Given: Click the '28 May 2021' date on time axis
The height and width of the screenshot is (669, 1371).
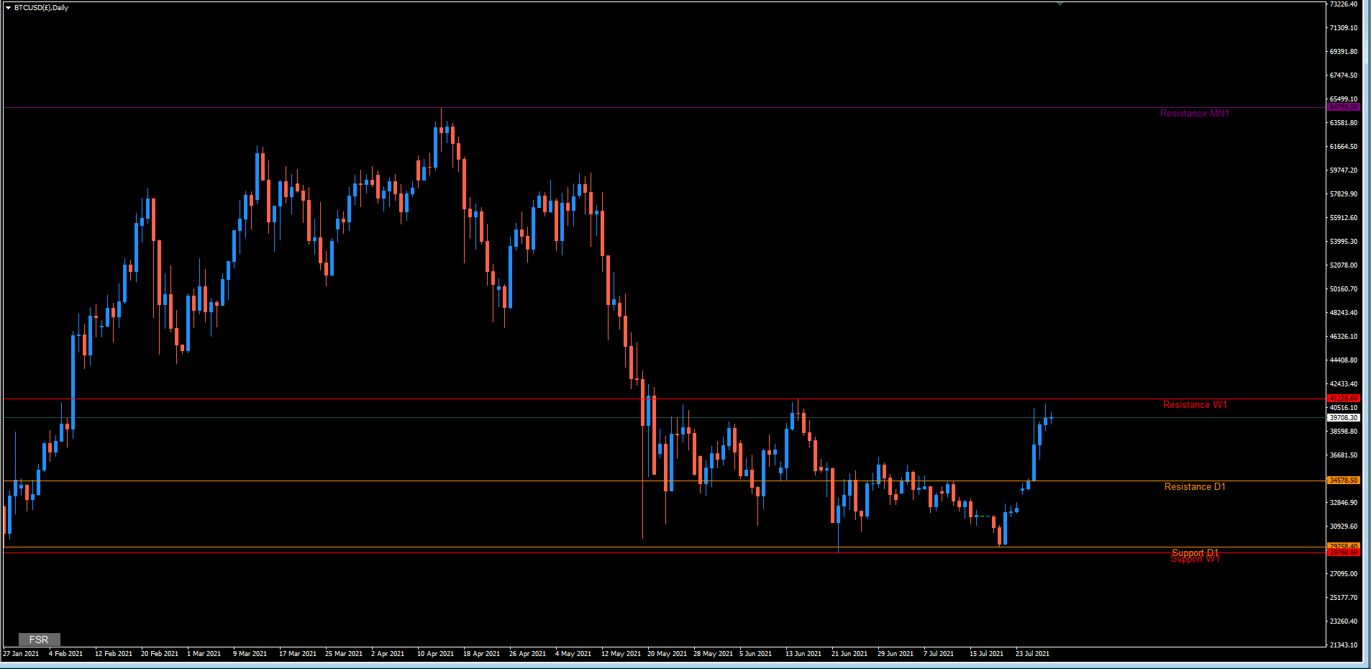Looking at the screenshot, I should coord(713,654).
